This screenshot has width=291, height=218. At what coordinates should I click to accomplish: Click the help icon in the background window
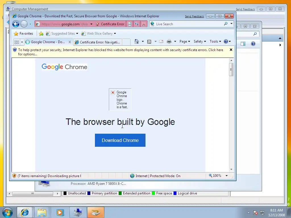tap(253, 44)
